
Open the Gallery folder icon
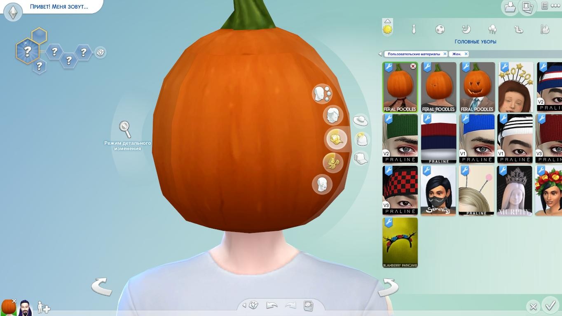[510, 7]
